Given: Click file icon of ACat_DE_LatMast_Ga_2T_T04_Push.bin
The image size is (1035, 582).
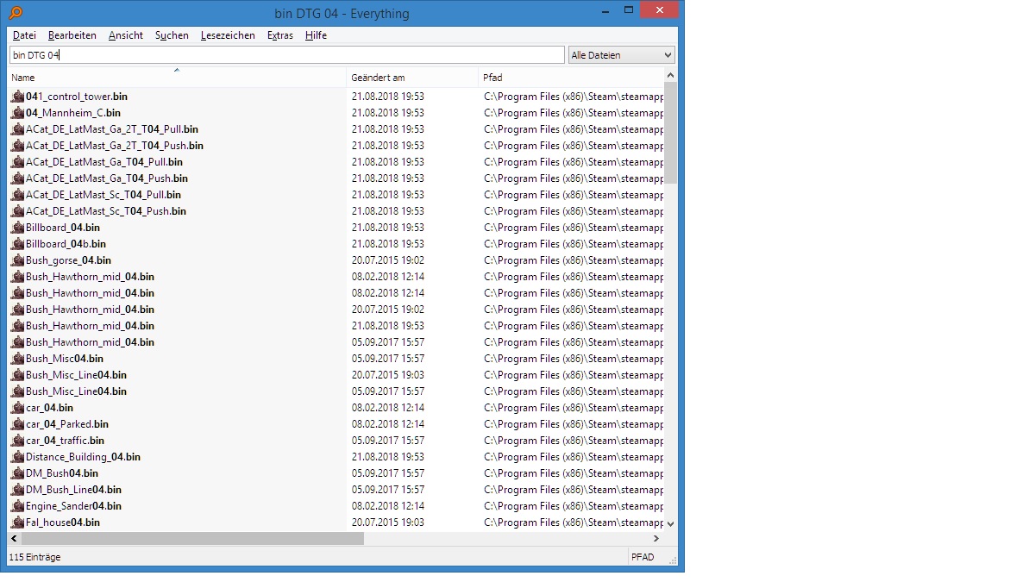Looking at the screenshot, I should click(17, 146).
